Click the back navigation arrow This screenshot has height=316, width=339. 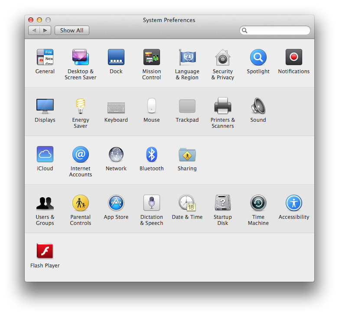[x=34, y=30]
